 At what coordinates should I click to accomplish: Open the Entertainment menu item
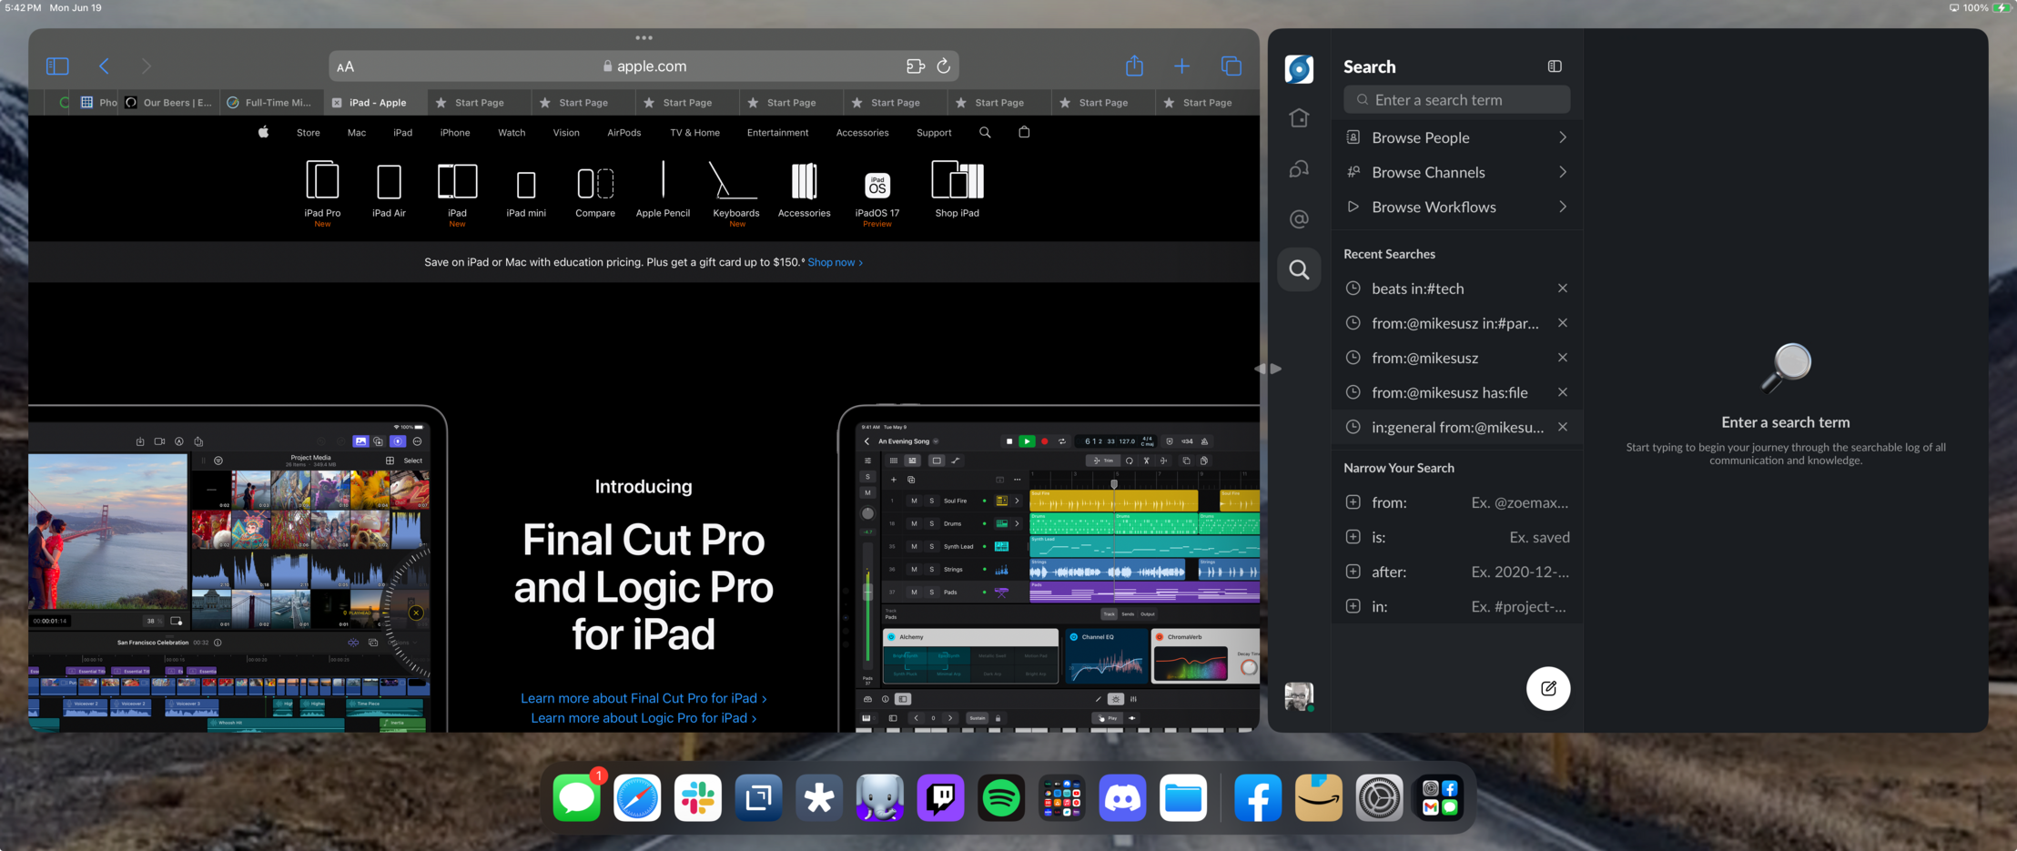tap(777, 132)
